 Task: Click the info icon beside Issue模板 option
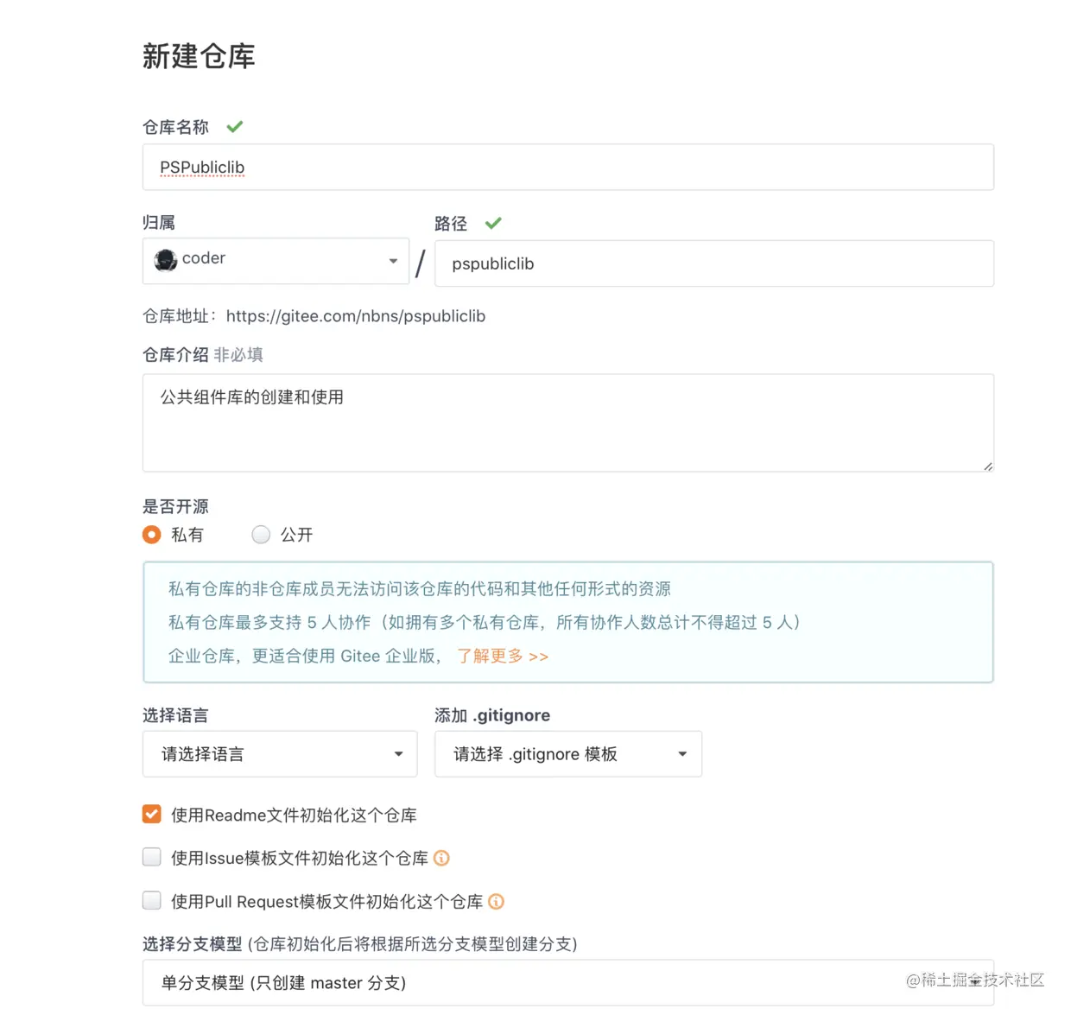(441, 858)
